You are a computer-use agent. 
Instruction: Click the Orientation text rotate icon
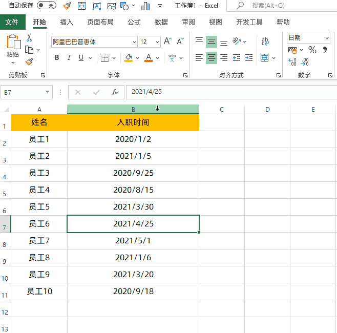click(x=237, y=41)
